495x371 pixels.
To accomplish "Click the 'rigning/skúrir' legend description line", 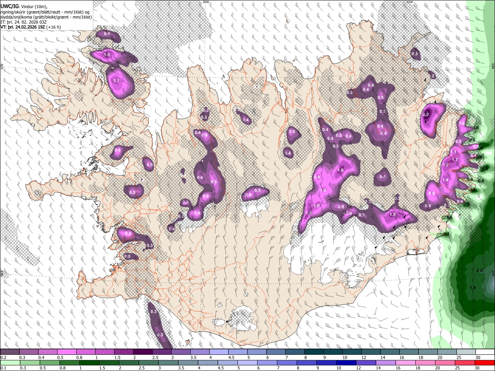I will pos(45,12).
